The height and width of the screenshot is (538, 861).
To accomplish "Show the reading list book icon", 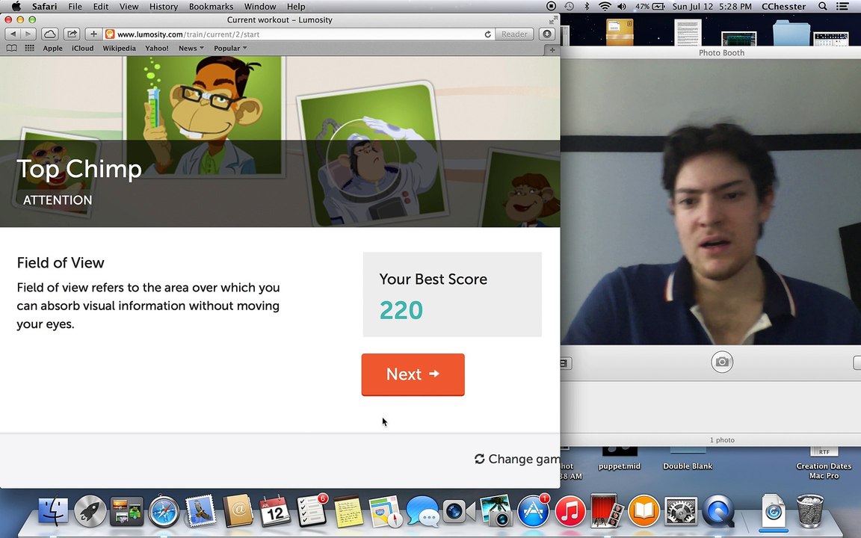I will (11, 49).
